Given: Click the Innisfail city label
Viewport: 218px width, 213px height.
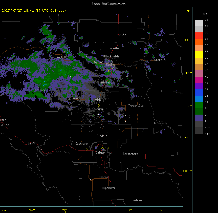Looking at the screenshot, I should pos(105,82).
